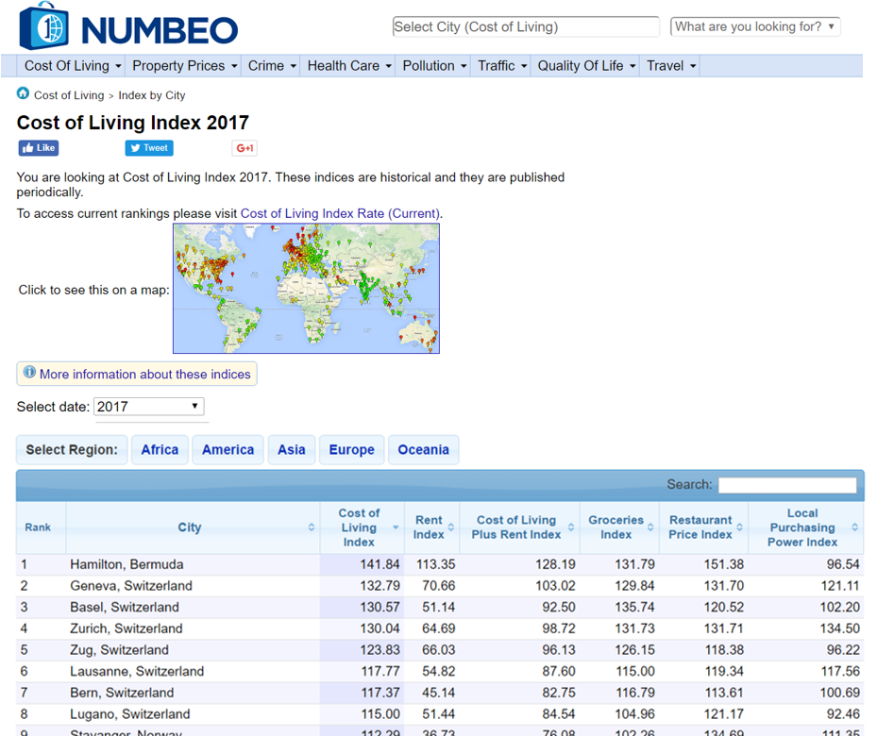Sort by Local Purchasing Power arrows
The image size is (877, 736).
coord(854,527)
